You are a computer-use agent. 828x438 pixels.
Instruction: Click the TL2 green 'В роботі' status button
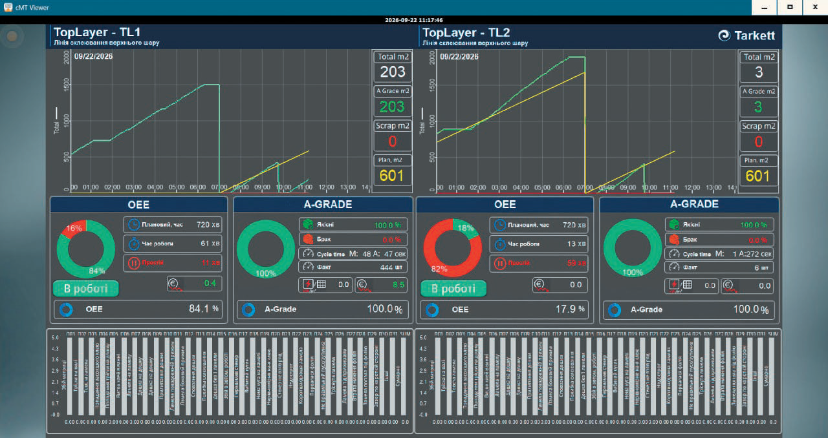tap(453, 288)
